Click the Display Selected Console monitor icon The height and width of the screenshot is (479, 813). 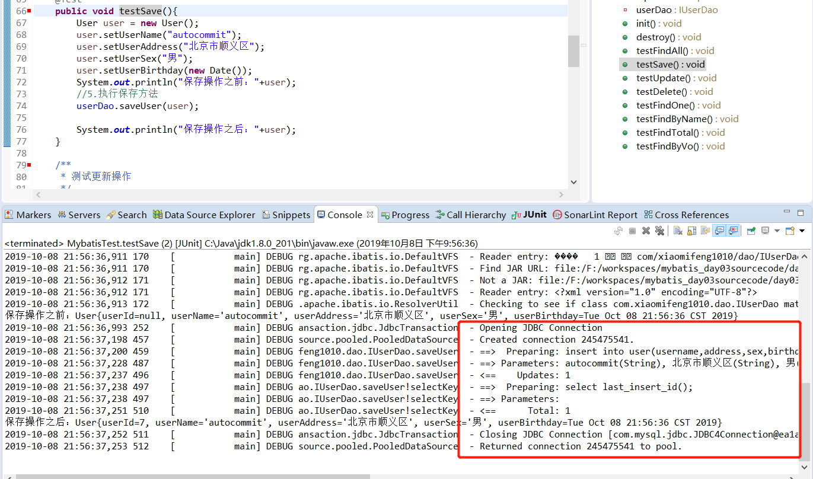[765, 231]
